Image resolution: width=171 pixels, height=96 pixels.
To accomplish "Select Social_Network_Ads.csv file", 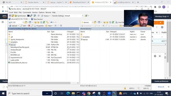I will pyautogui.click(x=19, y=63).
